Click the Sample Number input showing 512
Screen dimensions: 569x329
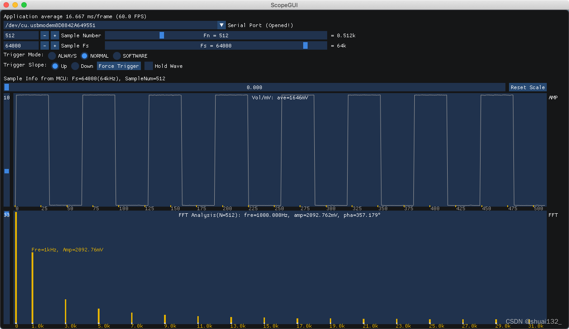pos(21,35)
